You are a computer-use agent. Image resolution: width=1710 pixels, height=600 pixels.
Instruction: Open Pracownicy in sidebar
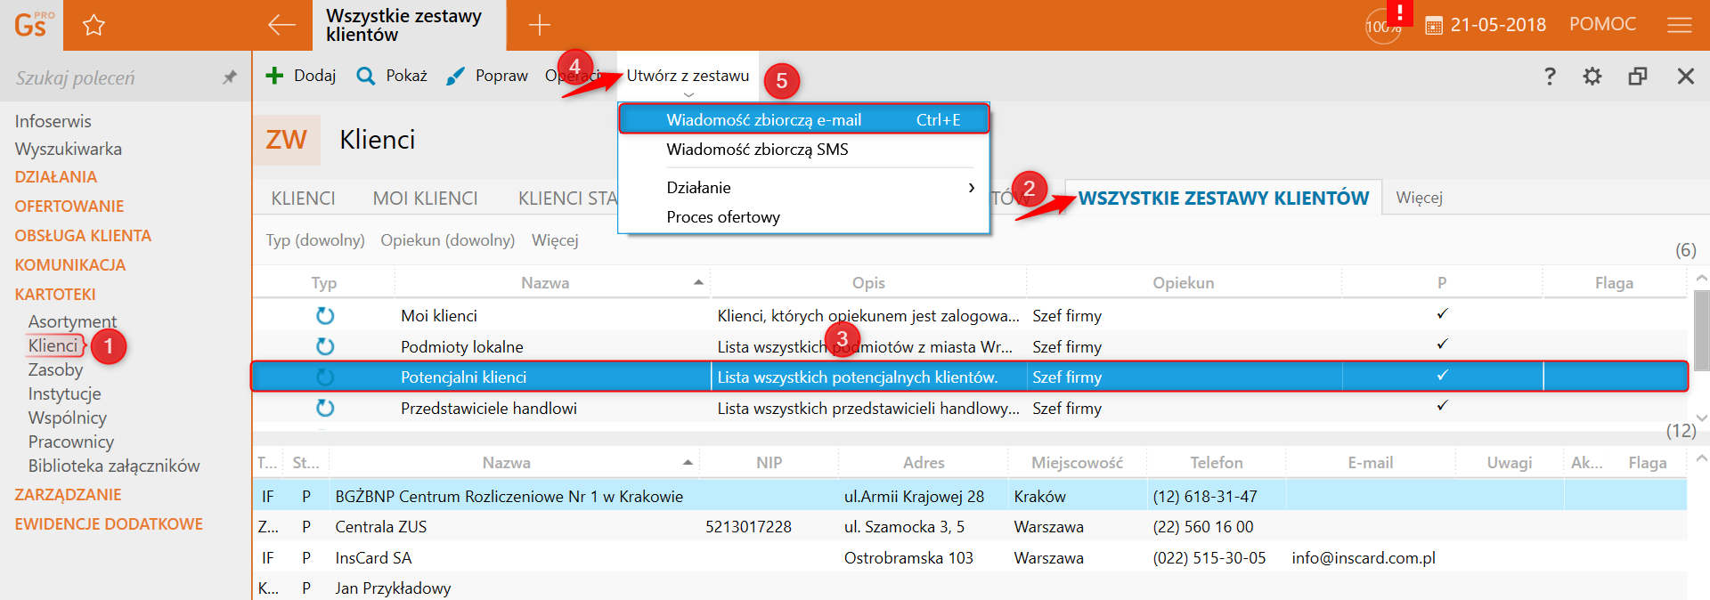(70, 442)
